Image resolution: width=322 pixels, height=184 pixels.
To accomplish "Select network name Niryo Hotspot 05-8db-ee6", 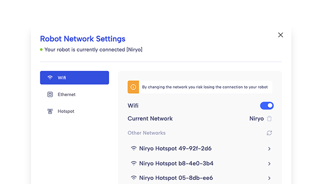I will pos(176,178).
